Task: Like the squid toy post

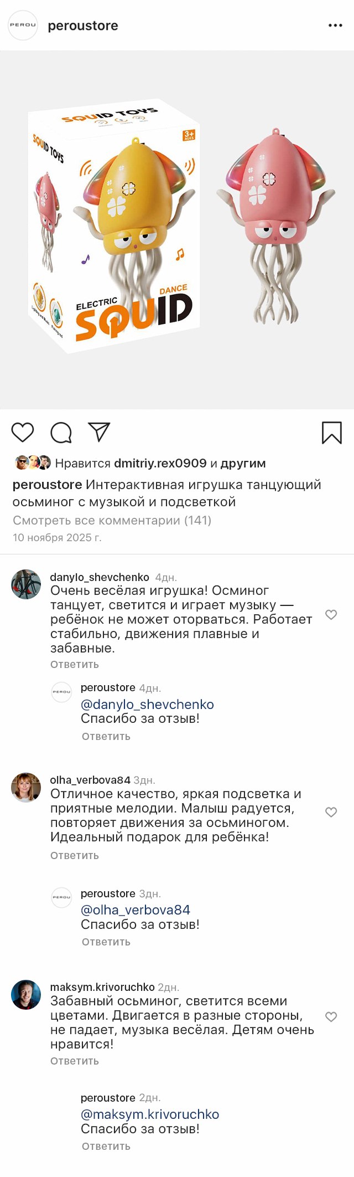Action: pos(23,433)
